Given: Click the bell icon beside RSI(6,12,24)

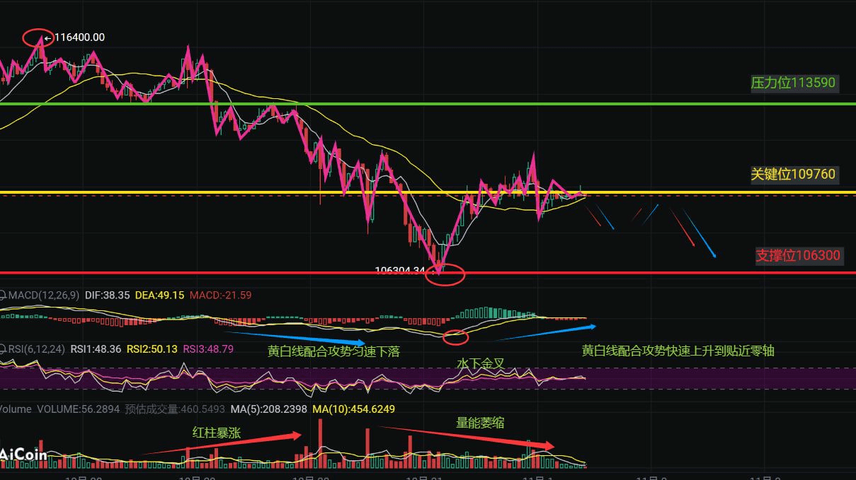Looking at the screenshot, I should 4,349.
